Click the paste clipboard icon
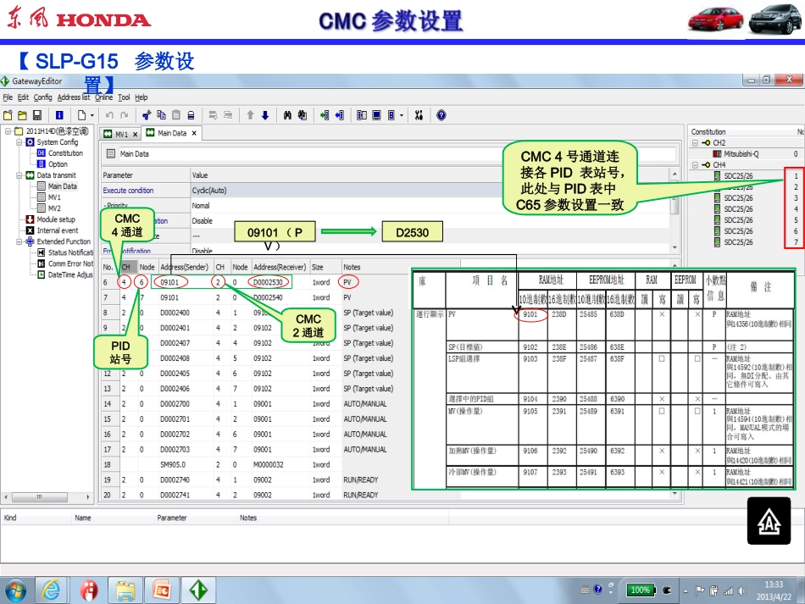This screenshot has width=805, height=604. click(176, 115)
